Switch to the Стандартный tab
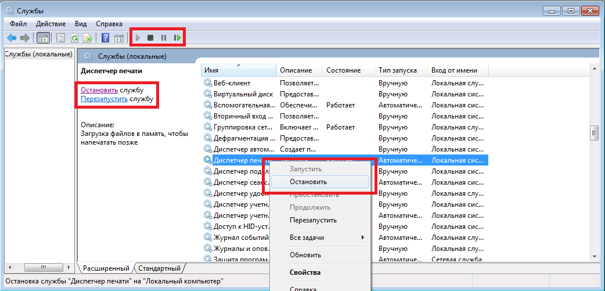Viewport: 605px width, 291px height. click(159, 268)
